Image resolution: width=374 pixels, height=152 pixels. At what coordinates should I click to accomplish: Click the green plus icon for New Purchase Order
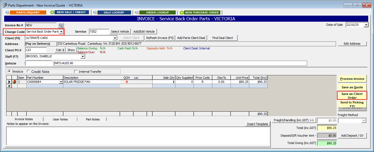pos(182,12)
